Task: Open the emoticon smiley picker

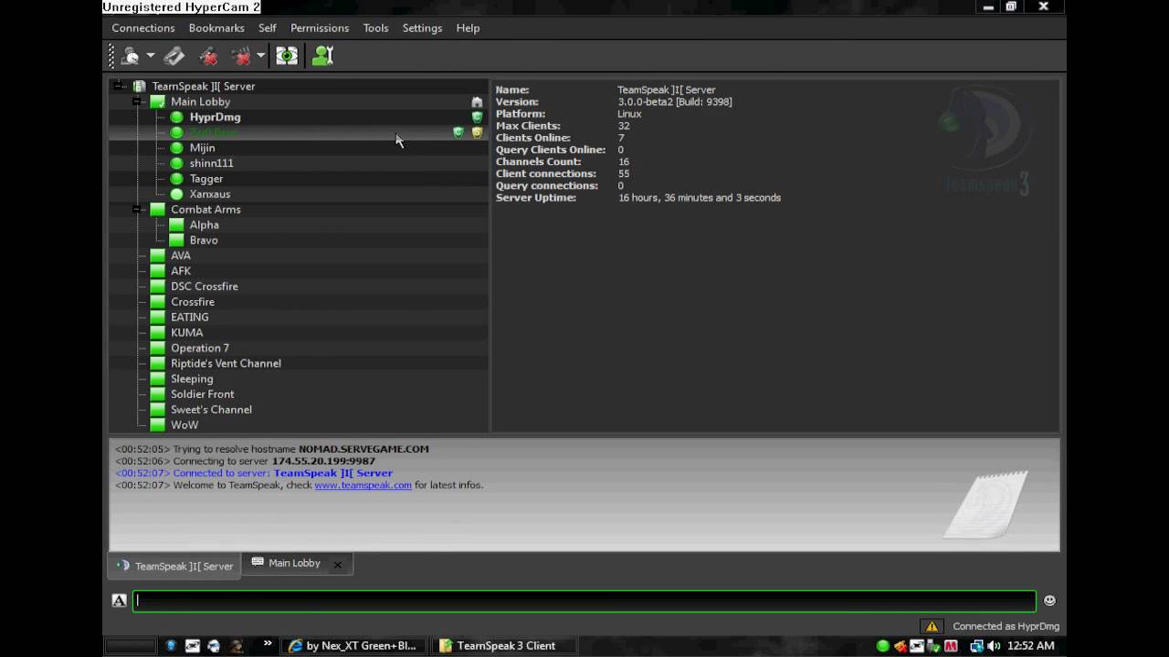Action: click(x=1049, y=600)
